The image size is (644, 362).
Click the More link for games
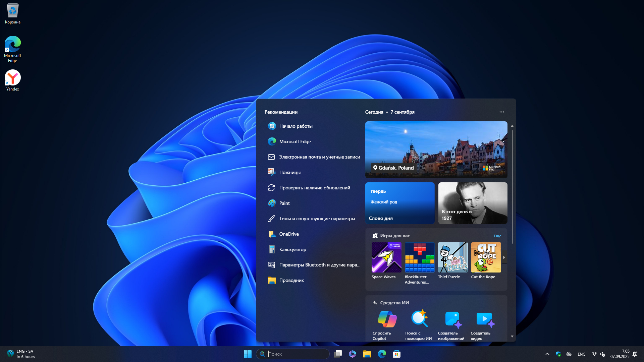pyautogui.click(x=497, y=236)
